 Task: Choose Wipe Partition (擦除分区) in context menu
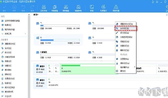[126, 63]
